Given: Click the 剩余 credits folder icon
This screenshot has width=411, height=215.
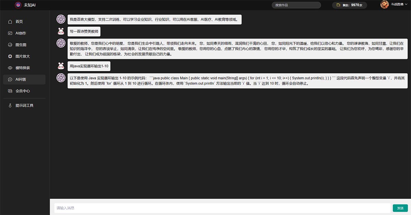Looking at the screenshot, I should tap(338, 5).
